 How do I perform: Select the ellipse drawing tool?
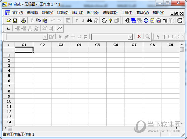click(177, 36)
